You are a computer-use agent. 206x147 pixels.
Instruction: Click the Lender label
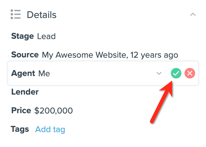point(25,92)
